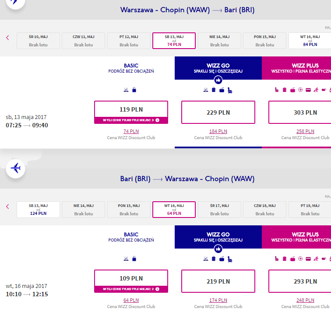The width and height of the screenshot is (331, 312).
Task: Click seat selection icon above 229 PLN fare
Action: [x=230, y=90]
